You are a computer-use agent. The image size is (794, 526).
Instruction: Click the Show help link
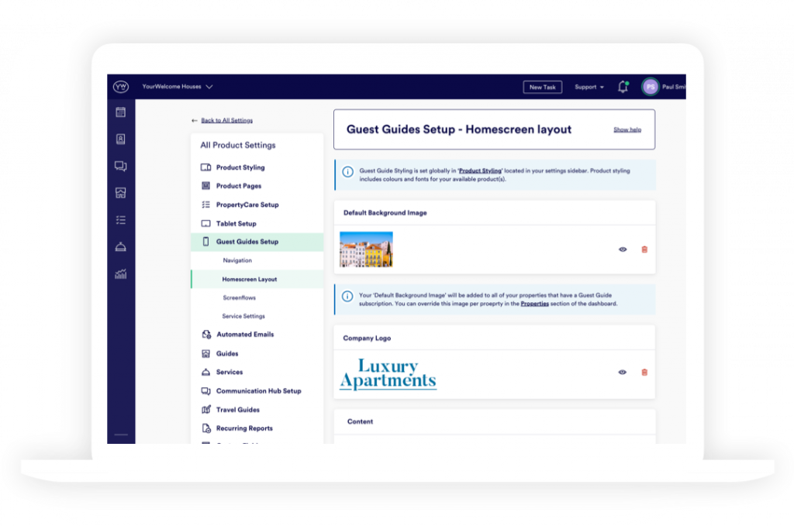click(627, 129)
